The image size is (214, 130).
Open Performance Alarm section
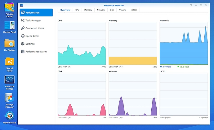pyautogui.click(x=36, y=52)
